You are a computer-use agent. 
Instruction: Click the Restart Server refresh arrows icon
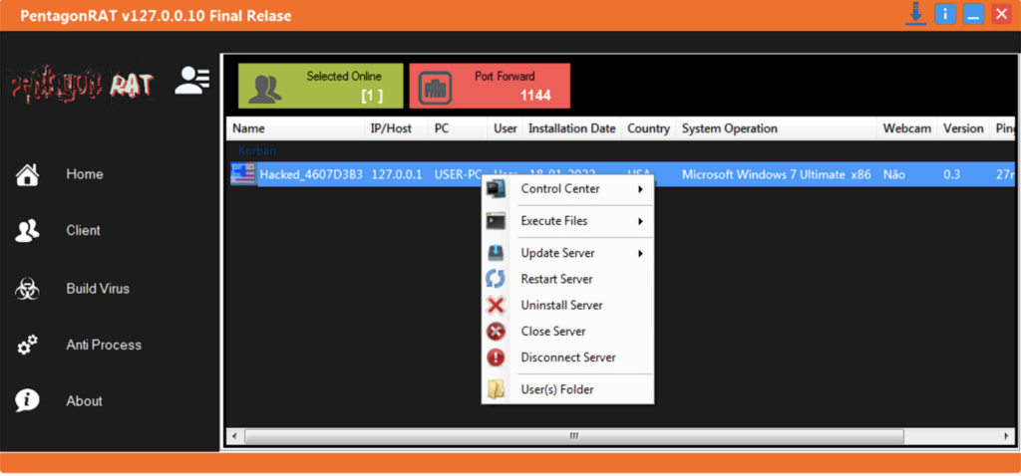497,279
